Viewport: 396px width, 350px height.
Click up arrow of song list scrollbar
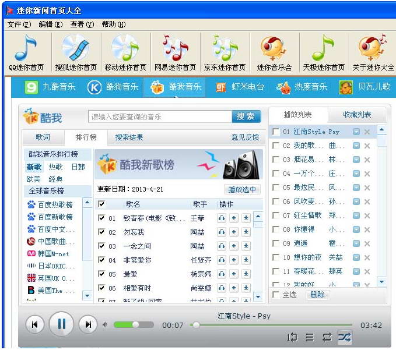[258, 217]
